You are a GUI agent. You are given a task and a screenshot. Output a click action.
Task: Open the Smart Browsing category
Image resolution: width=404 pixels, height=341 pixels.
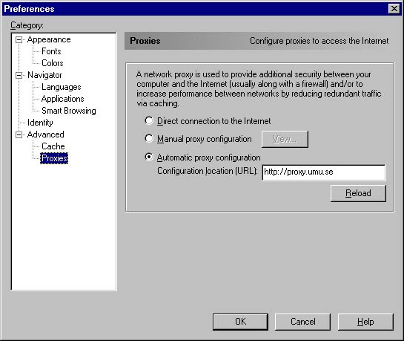[x=69, y=111]
